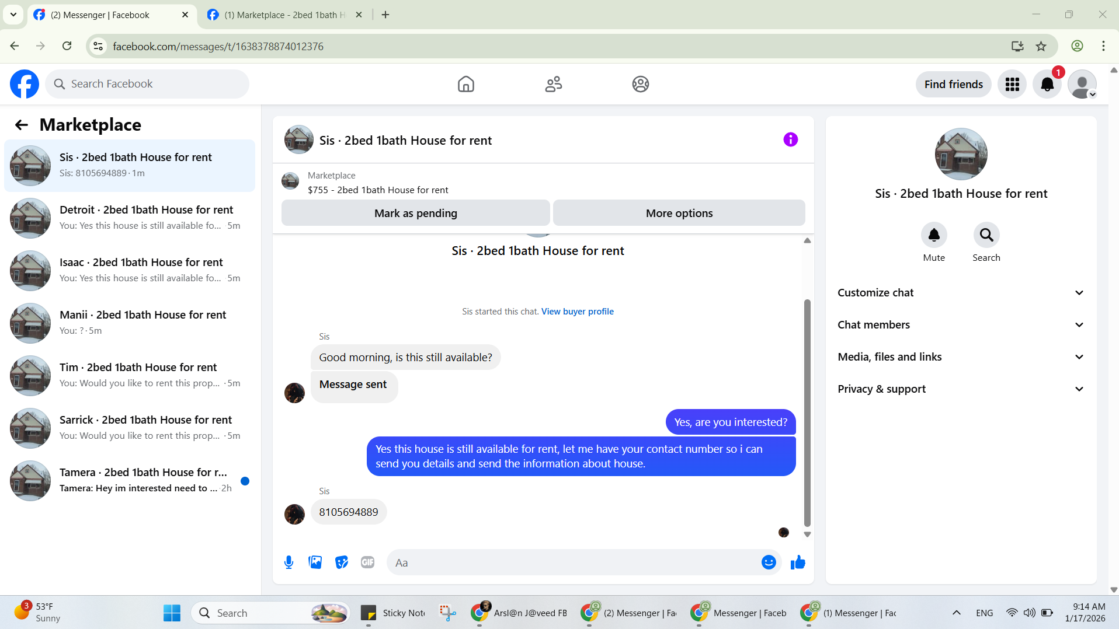
Task: Click the browser address bar URL
Action: click(x=218, y=46)
